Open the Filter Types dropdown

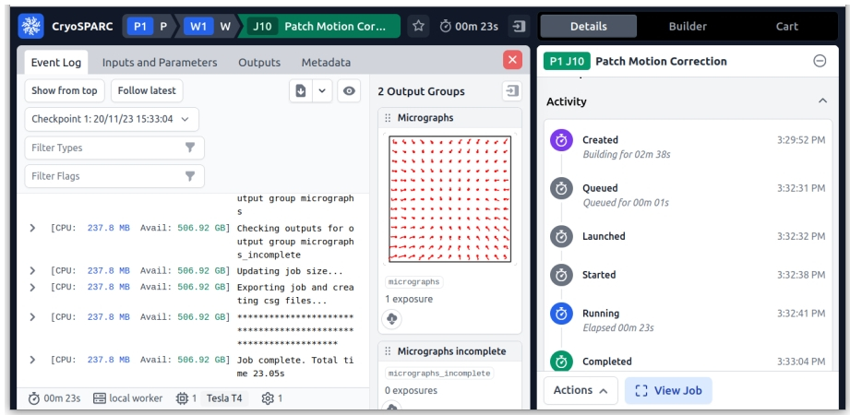coord(114,148)
